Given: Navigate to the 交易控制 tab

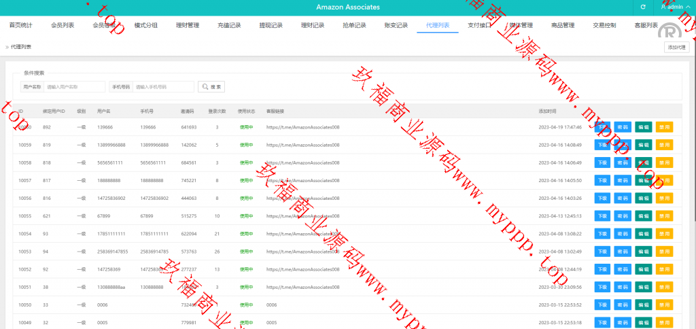Looking at the screenshot, I should point(604,26).
